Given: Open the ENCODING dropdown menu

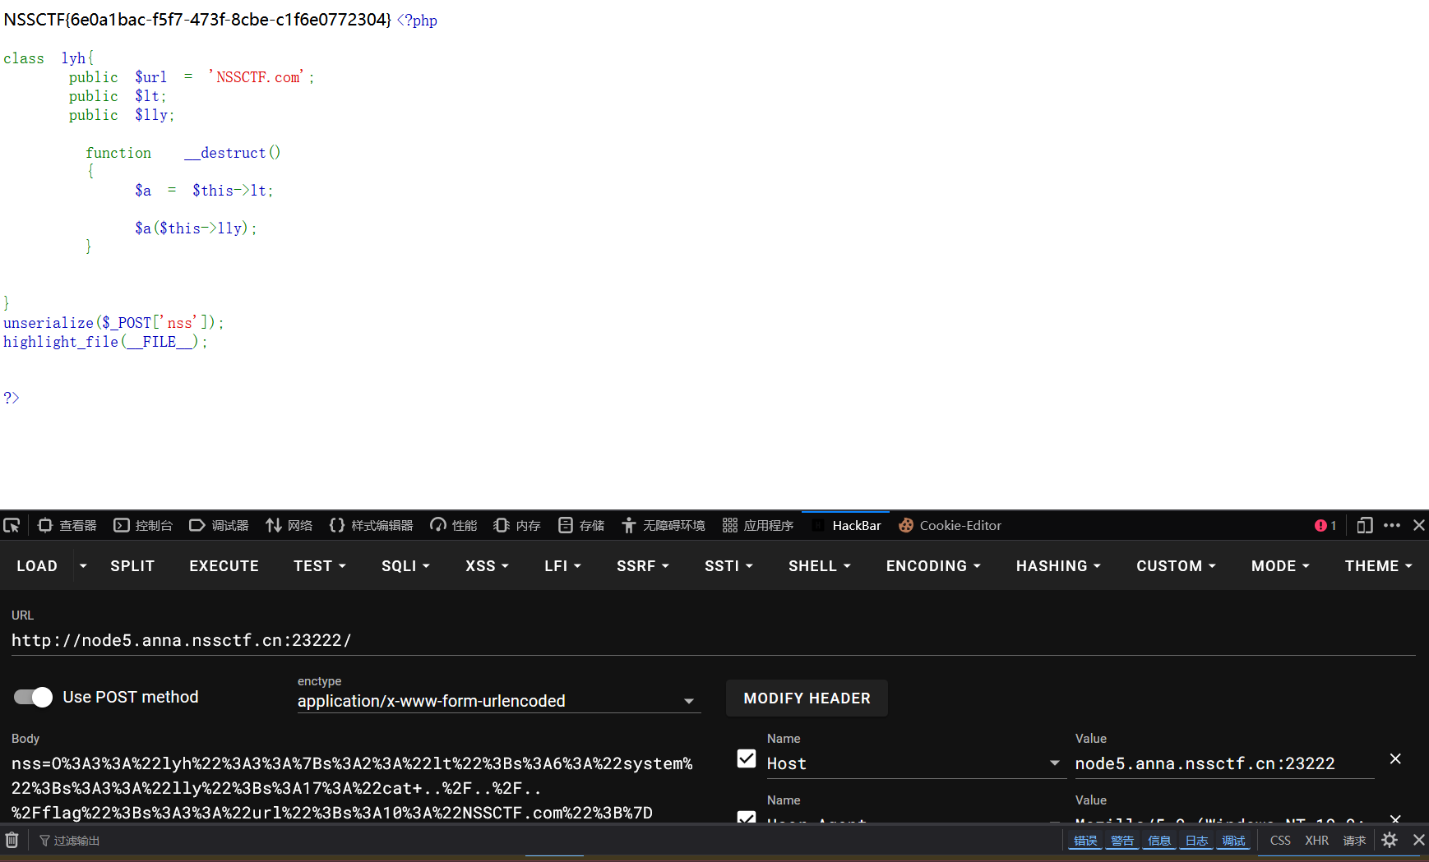Looking at the screenshot, I should tap(933, 566).
